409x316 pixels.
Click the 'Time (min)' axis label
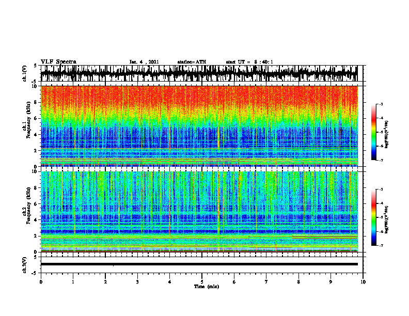pos(207,287)
